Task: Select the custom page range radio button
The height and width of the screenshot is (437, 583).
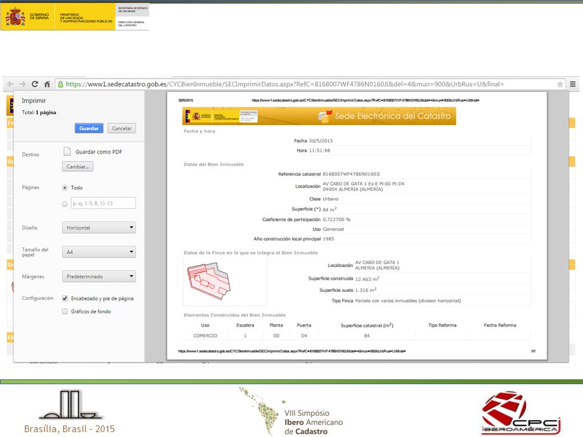Action: (65, 204)
